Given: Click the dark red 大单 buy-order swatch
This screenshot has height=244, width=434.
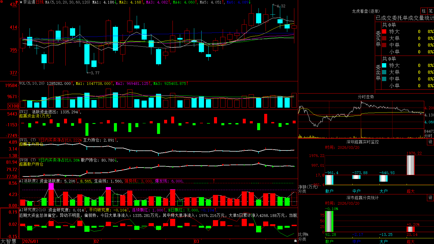Looking at the screenshot, I should pyautogui.click(x=384, y=38).
